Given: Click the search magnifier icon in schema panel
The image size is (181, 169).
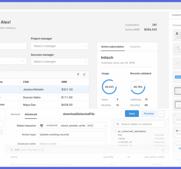Looking at the screenshot, I should [118, 124].
